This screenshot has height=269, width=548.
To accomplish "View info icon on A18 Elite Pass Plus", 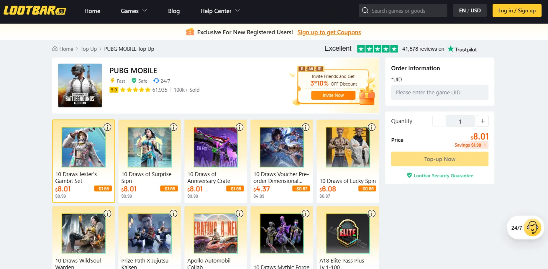I will point(372,213).
